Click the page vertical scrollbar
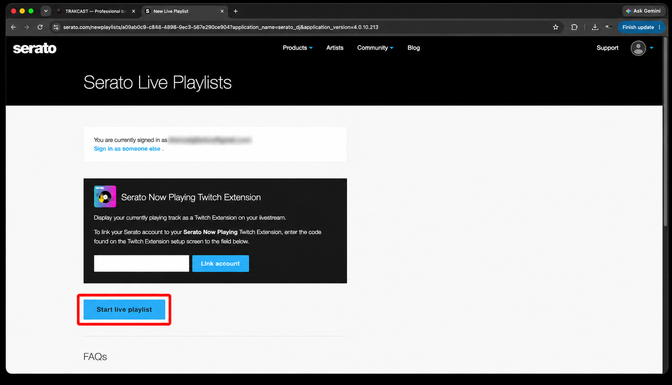 click(665, 132)
